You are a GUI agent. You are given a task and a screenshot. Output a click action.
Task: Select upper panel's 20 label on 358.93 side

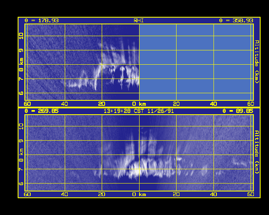click(x=176, y=104)
